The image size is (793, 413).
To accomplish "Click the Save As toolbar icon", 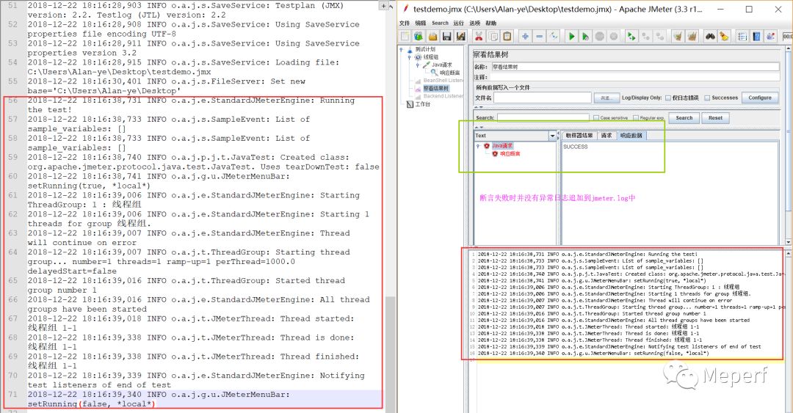I will point(460,37).
